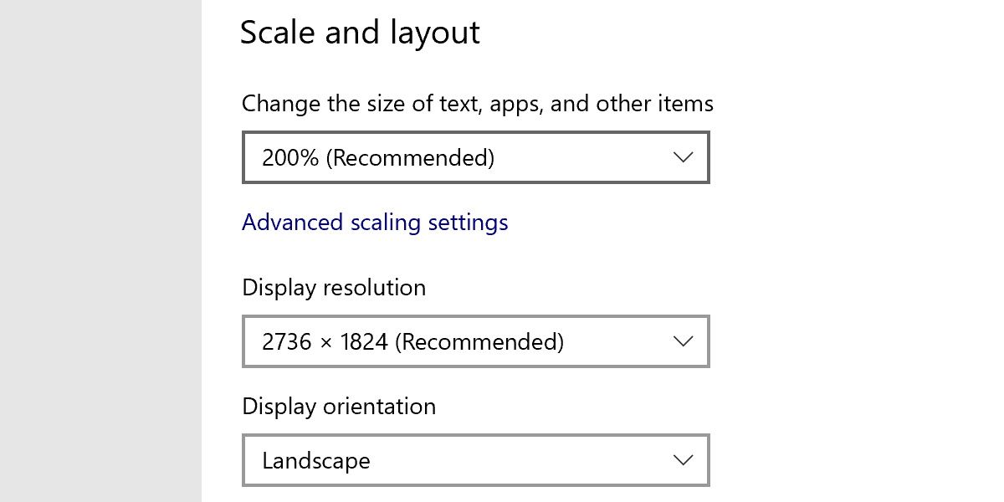Click the Display orientation label
The image size is (1004, 502).
tap(338, 407)
